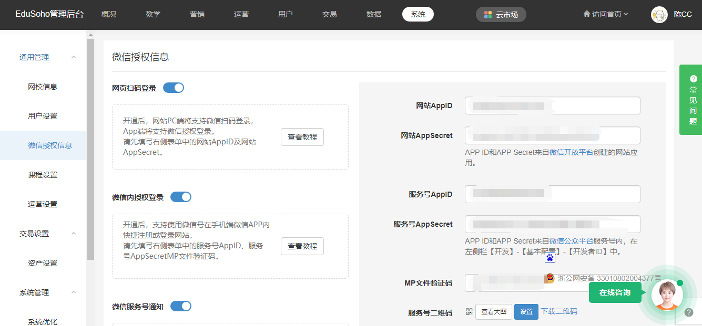Click the MP文件验证码 input field
The height and width of the screenshot is (326, 702).
[x=553, y=283]
